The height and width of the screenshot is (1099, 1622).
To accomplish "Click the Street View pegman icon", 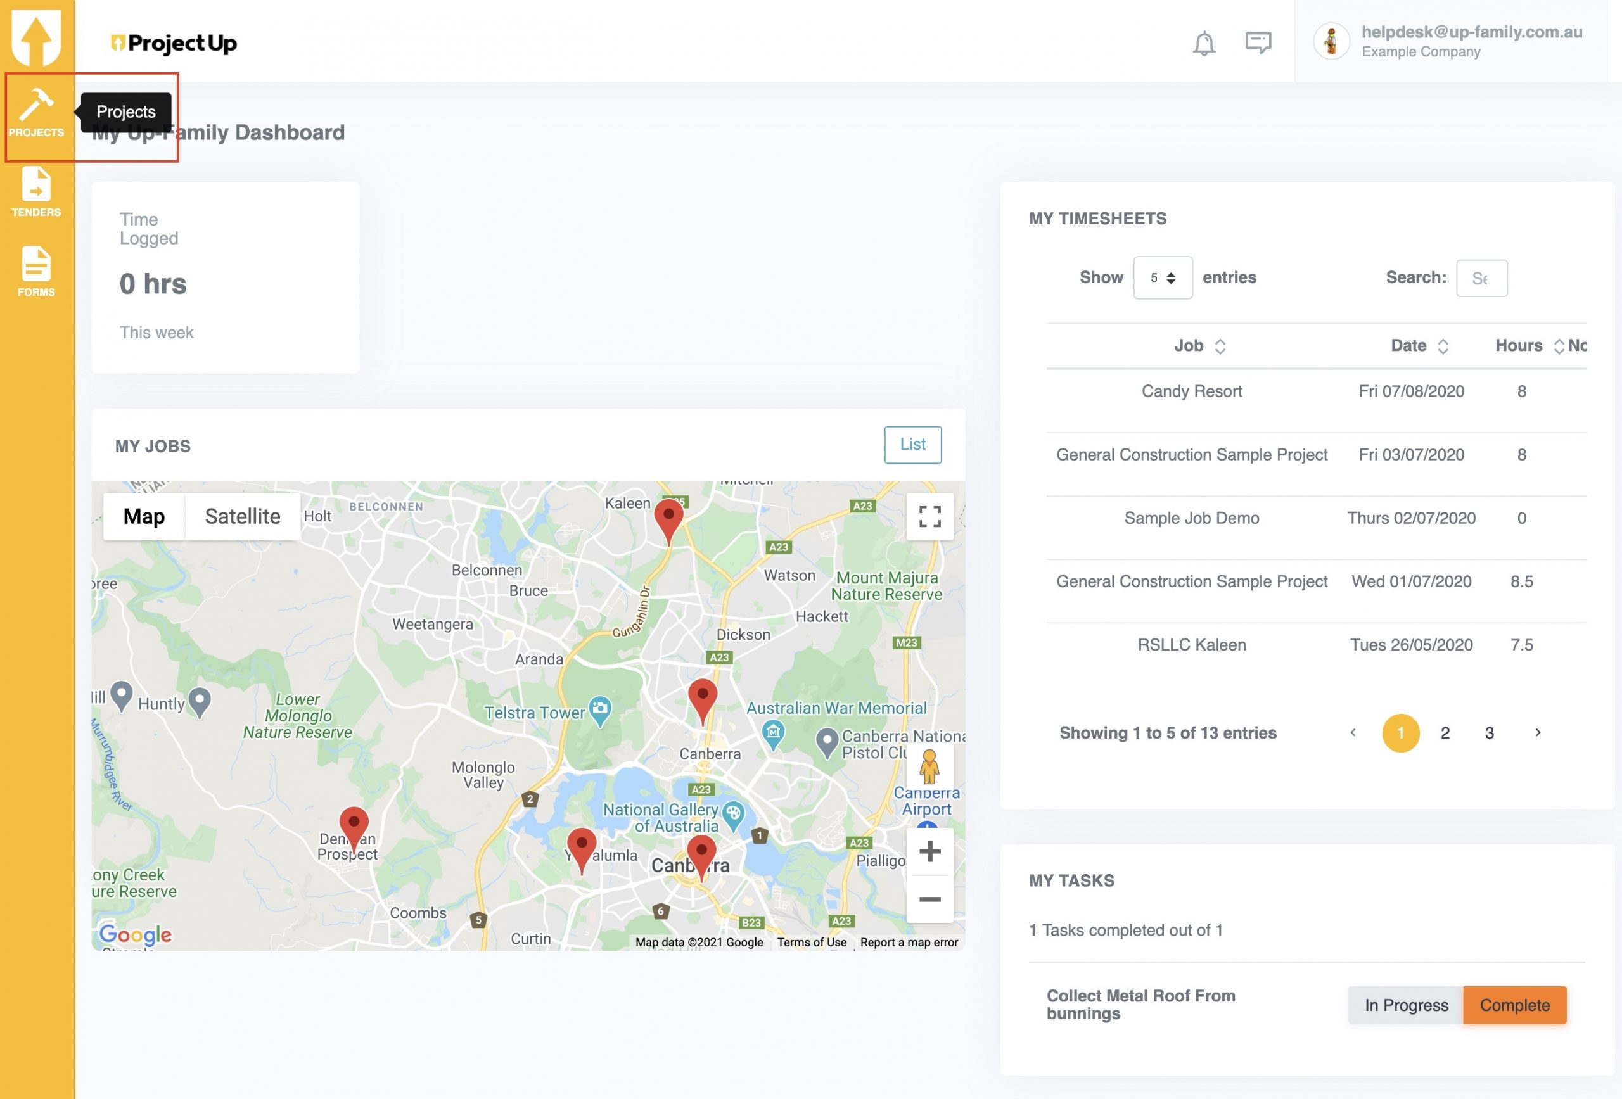I will click(928, 768).
